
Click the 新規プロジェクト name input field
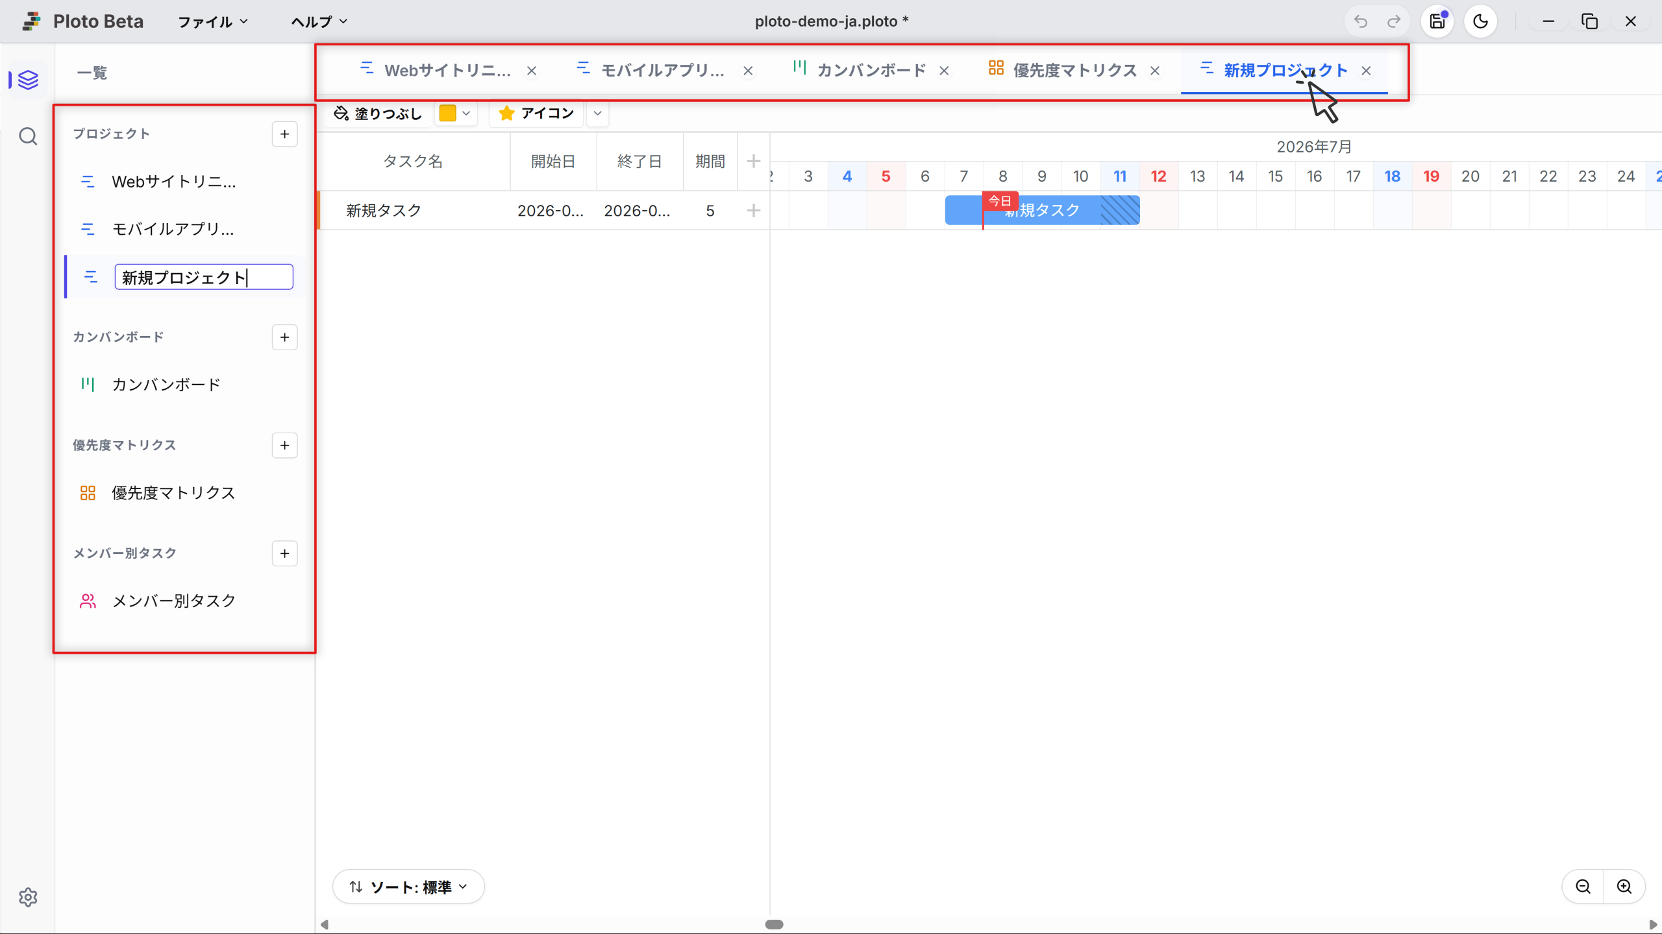pos(204,277)
